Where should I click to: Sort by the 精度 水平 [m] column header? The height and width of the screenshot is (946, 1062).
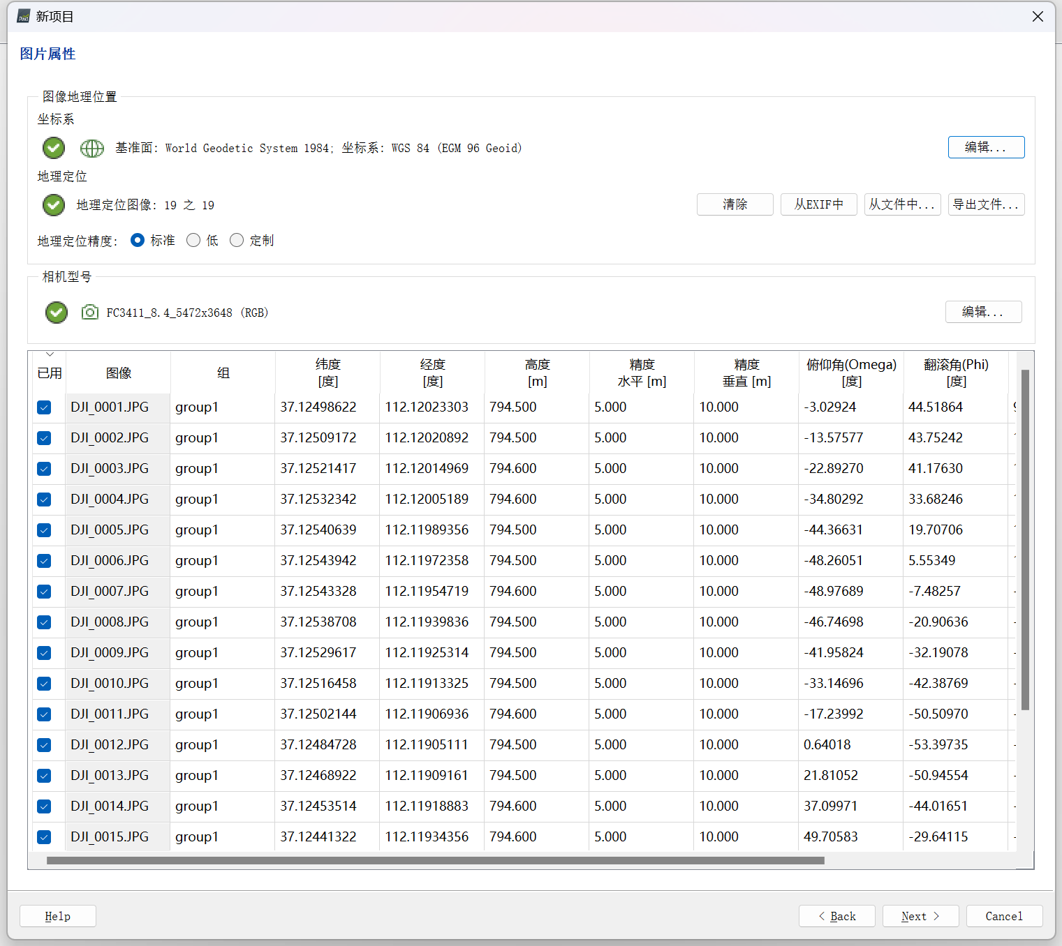[x=642, y=373]
